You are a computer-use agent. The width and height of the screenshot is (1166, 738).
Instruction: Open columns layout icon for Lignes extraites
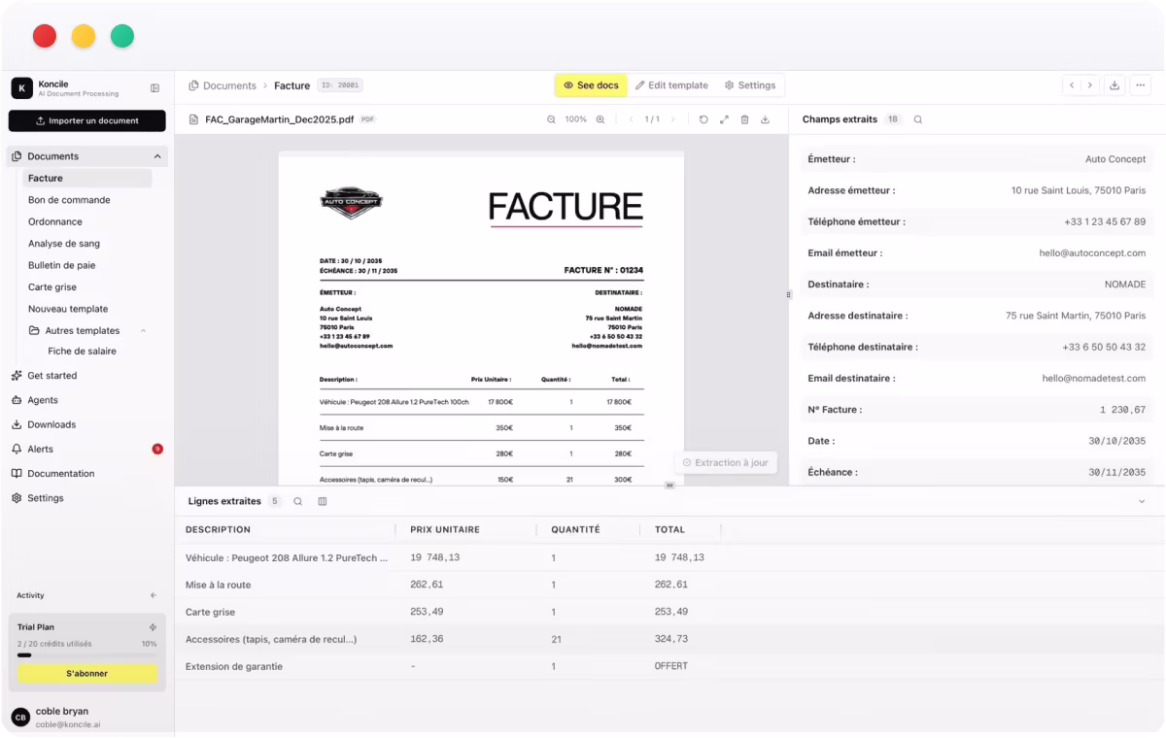[x=323, y=501]
